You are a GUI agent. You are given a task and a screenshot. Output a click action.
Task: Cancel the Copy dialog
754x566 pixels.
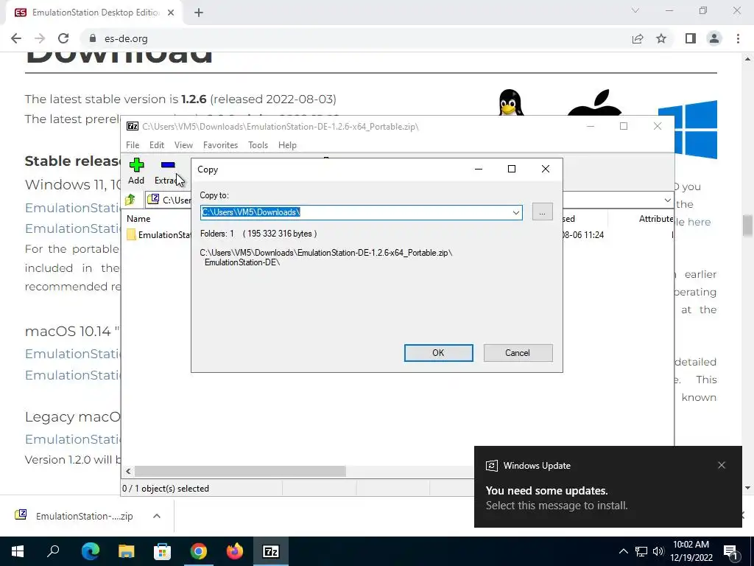point(518,353)
